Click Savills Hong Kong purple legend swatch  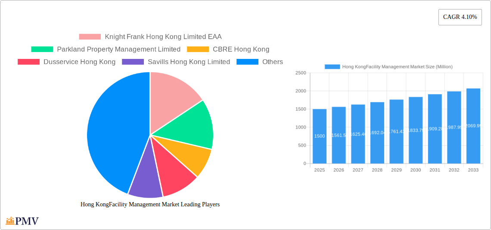pyautogui.click(x=133, y=62)
